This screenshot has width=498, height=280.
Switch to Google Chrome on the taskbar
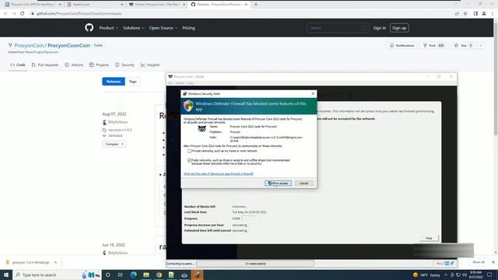pyautogui.click(x=159, y=275)
